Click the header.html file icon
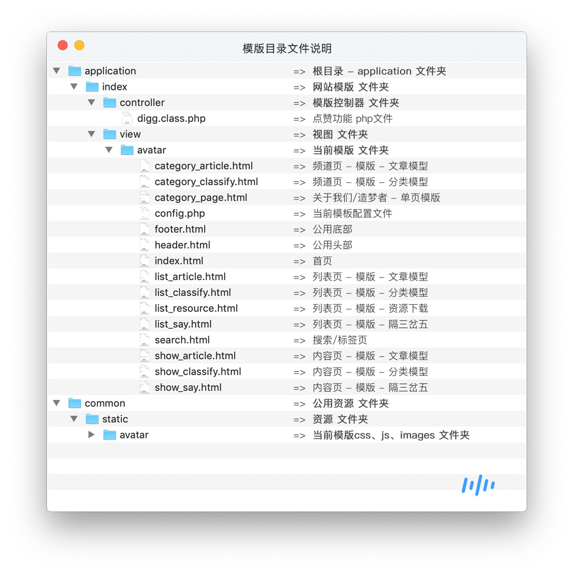The image size is (573, 573). coord(145,245)
